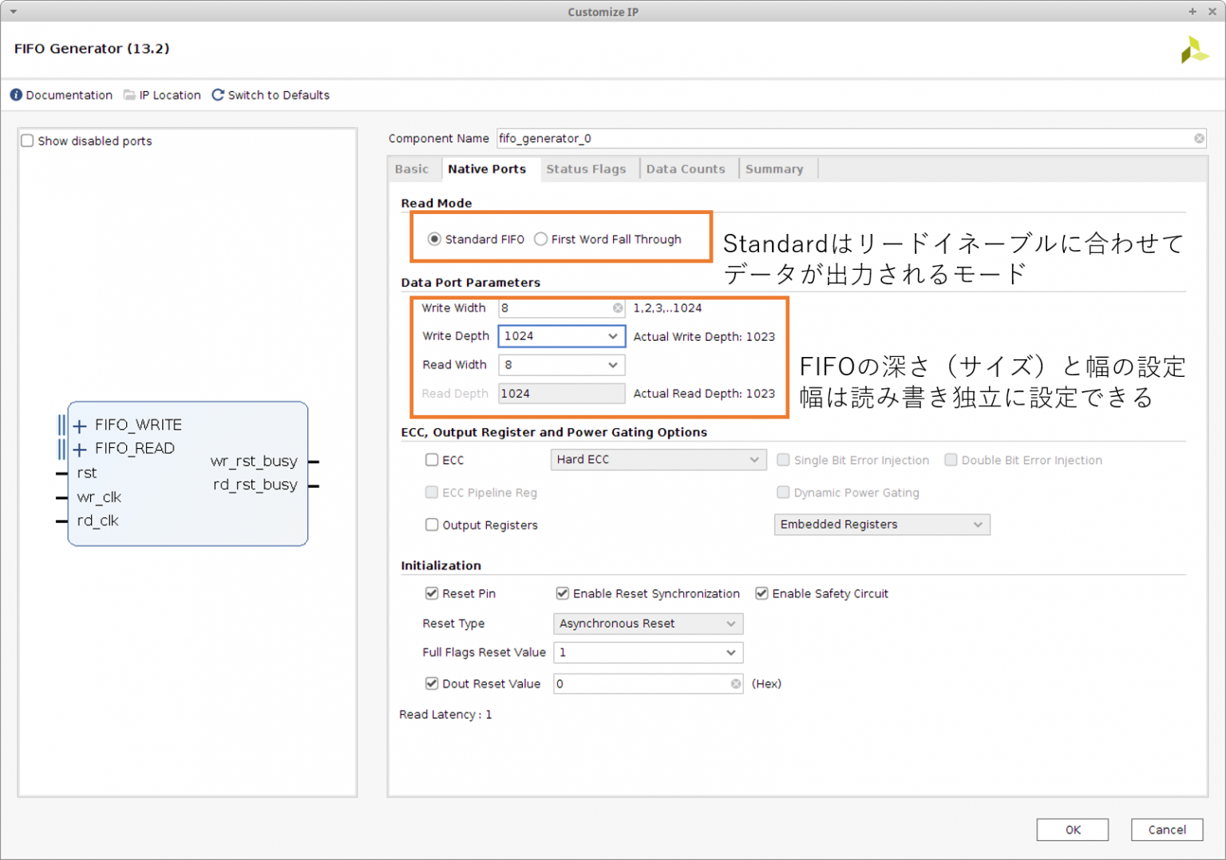Switch to the Status Flags tab
Image resolution: width=1226 pixels, height=860 pixels.
[586, 169]
